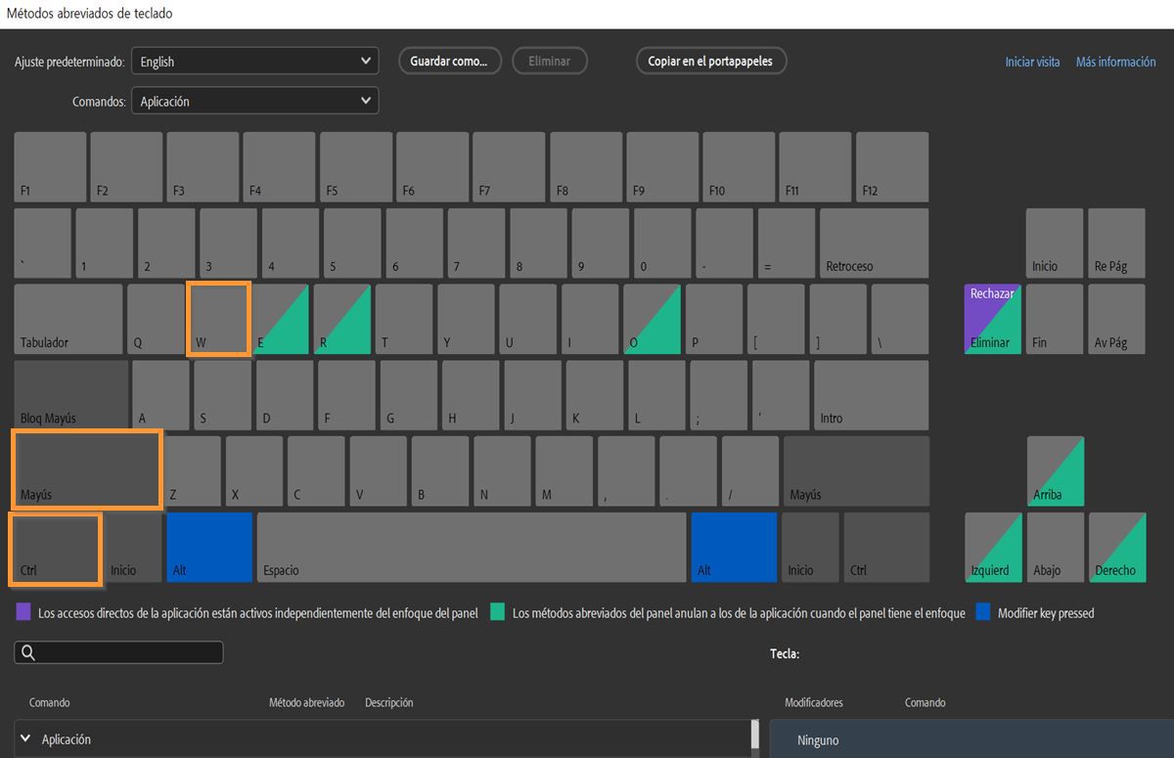Viewport: 1174px width, 758px height.
Task: Select the O key with green marker
Action: click(x=652, y=319)
